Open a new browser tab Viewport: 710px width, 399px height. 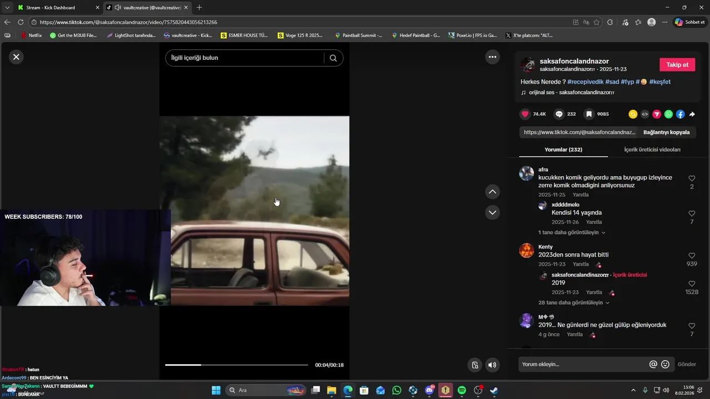(x=199, y=8)
